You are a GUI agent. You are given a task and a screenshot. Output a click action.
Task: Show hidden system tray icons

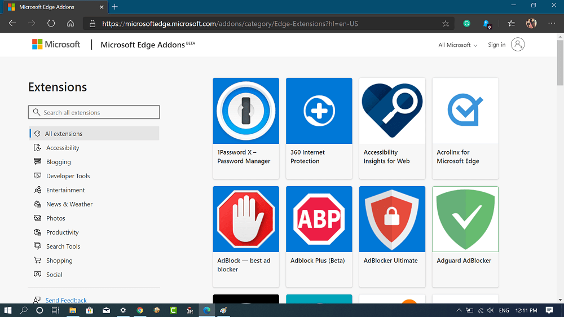[x=459, y=310]
